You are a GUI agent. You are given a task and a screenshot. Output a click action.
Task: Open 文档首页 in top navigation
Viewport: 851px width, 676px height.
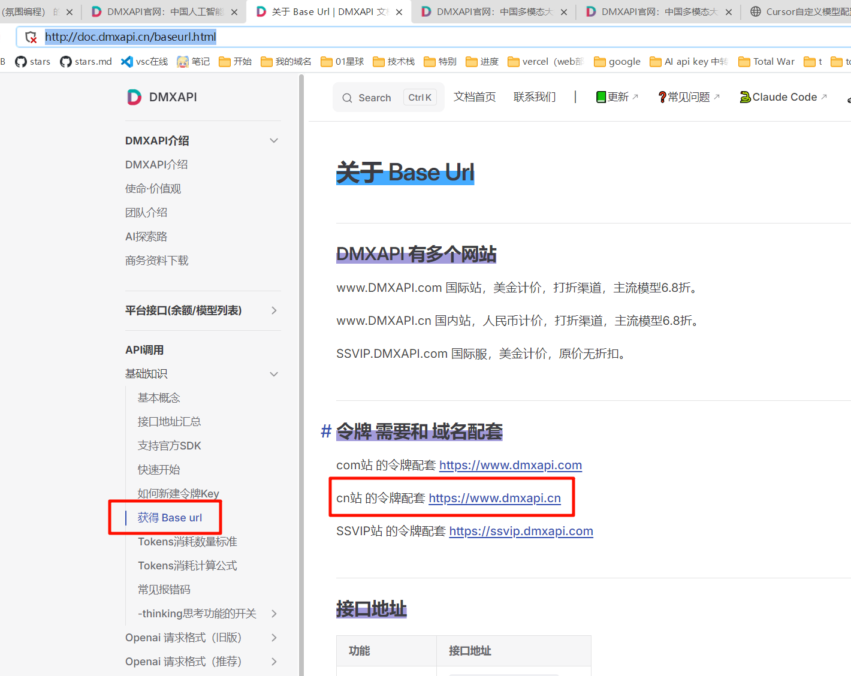tap(475, 97)
